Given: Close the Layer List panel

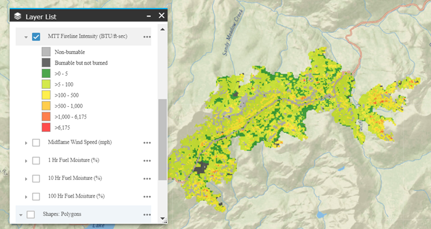Looking at the screenshot, I should [161, 15].
